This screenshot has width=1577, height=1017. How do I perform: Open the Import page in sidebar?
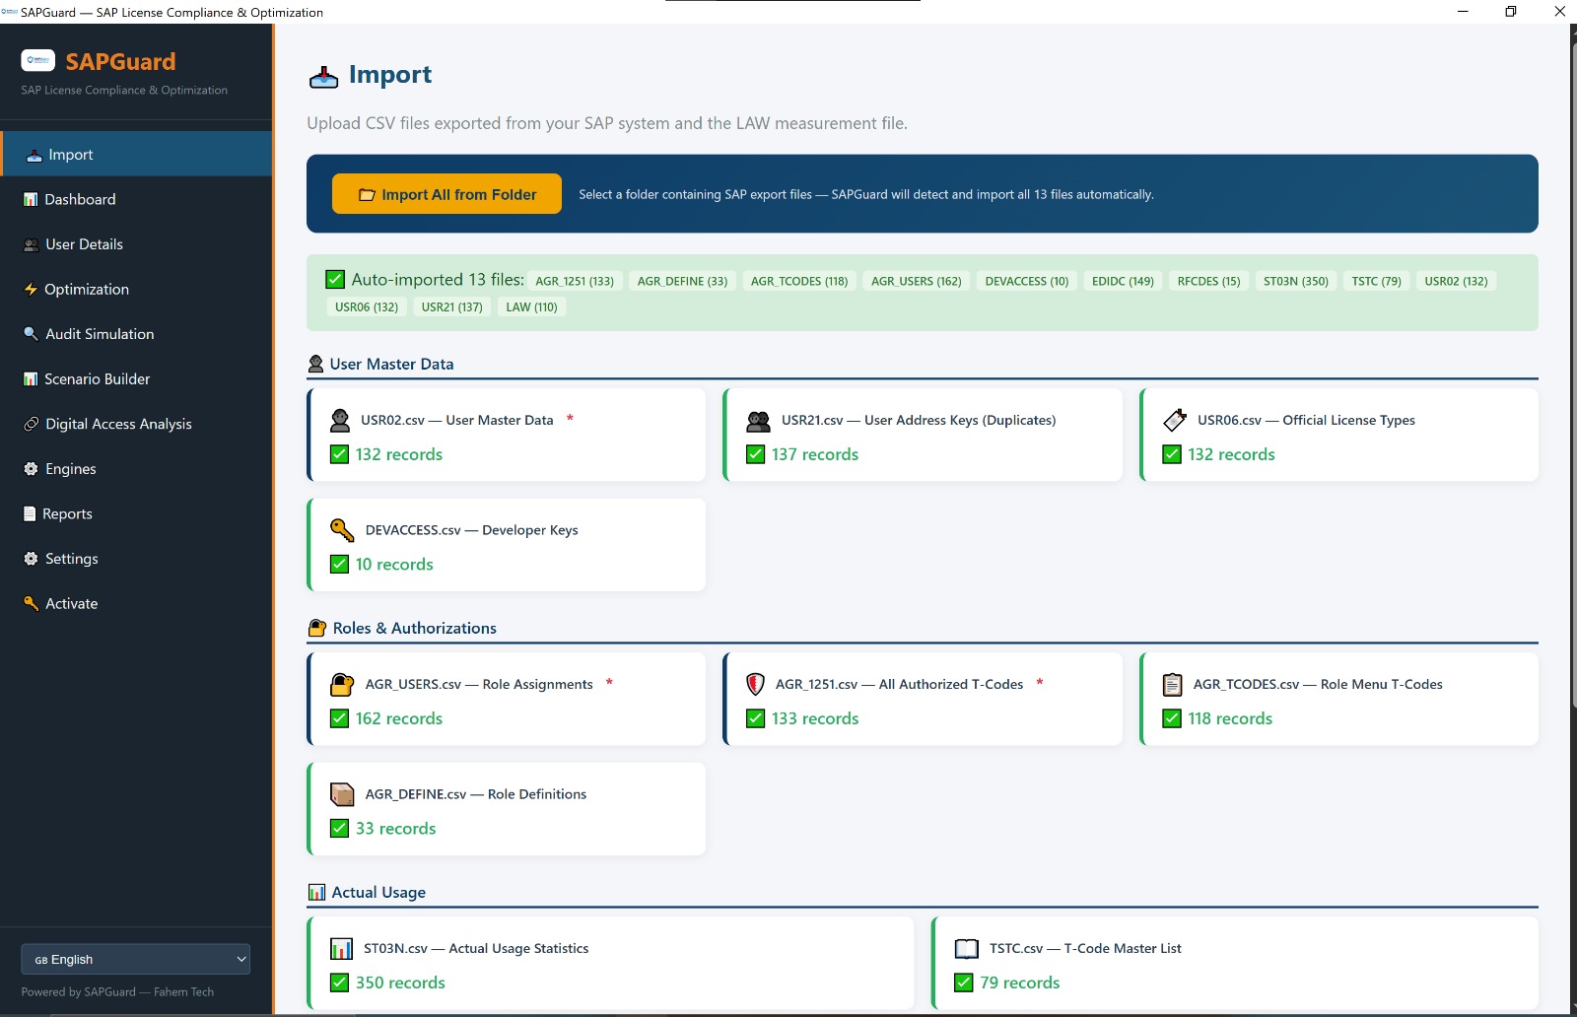click(136, 155)
